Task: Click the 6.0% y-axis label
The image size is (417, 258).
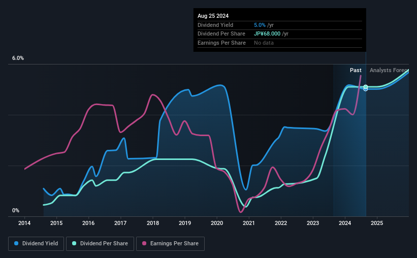Action: [18, 58]
